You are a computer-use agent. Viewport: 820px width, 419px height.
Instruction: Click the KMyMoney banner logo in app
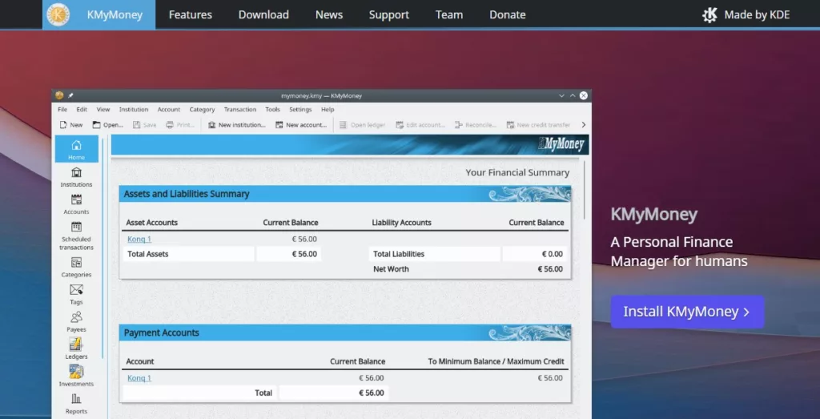(x=561, y=144)
